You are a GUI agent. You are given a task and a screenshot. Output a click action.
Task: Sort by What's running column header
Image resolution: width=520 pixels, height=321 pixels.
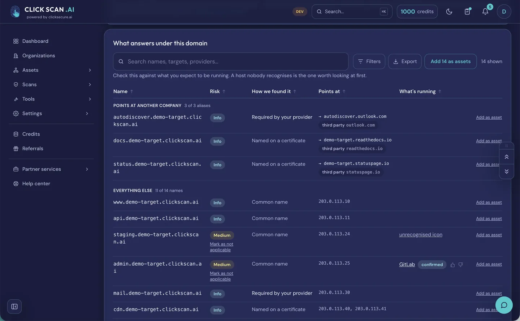[x=420, y=91]
